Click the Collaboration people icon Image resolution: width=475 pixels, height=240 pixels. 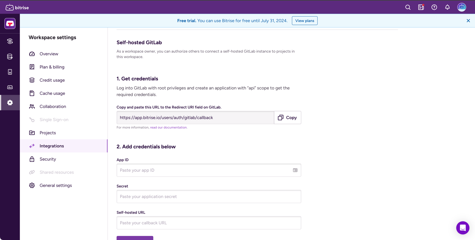(32, 106)
